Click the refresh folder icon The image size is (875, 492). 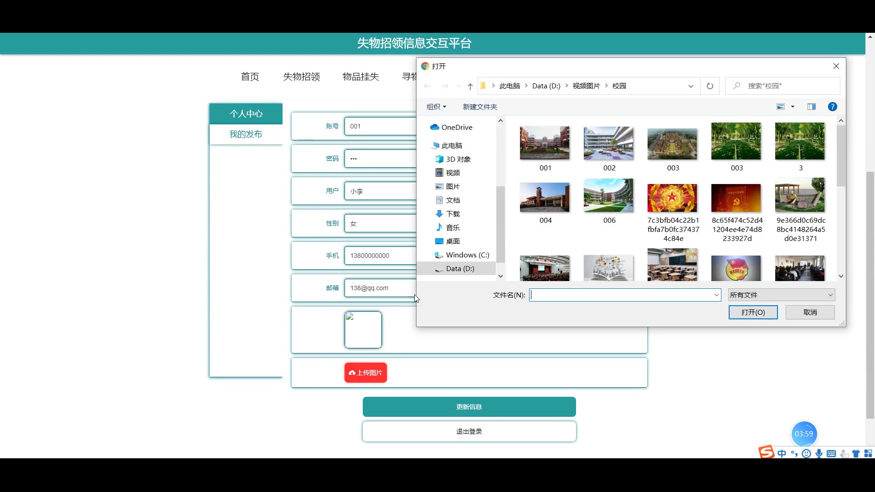[x=710, y=86]
